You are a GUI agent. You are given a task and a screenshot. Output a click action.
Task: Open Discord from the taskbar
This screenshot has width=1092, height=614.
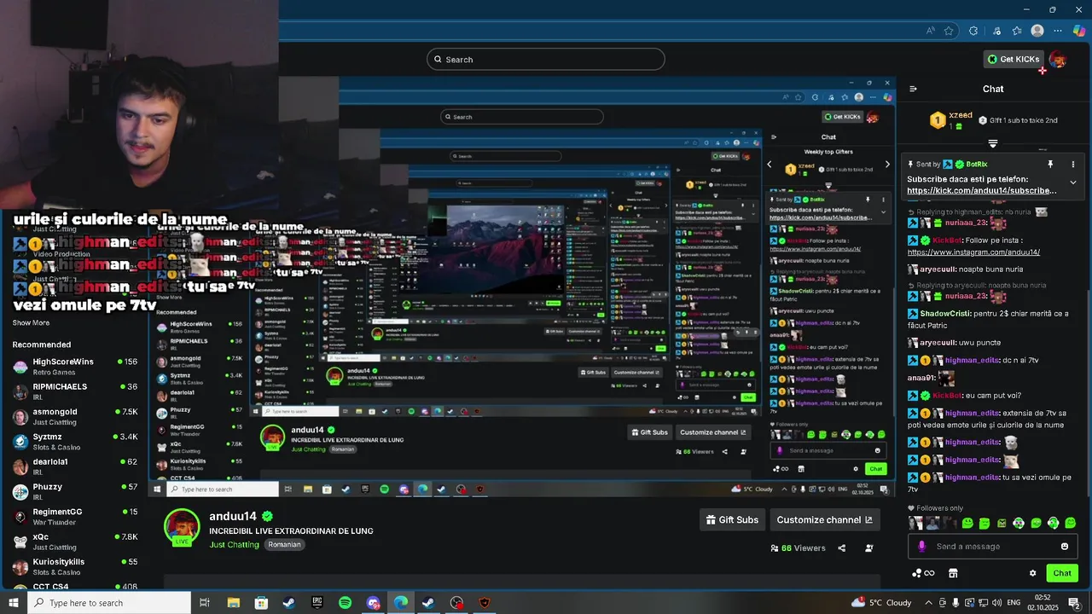coord(373,603)
